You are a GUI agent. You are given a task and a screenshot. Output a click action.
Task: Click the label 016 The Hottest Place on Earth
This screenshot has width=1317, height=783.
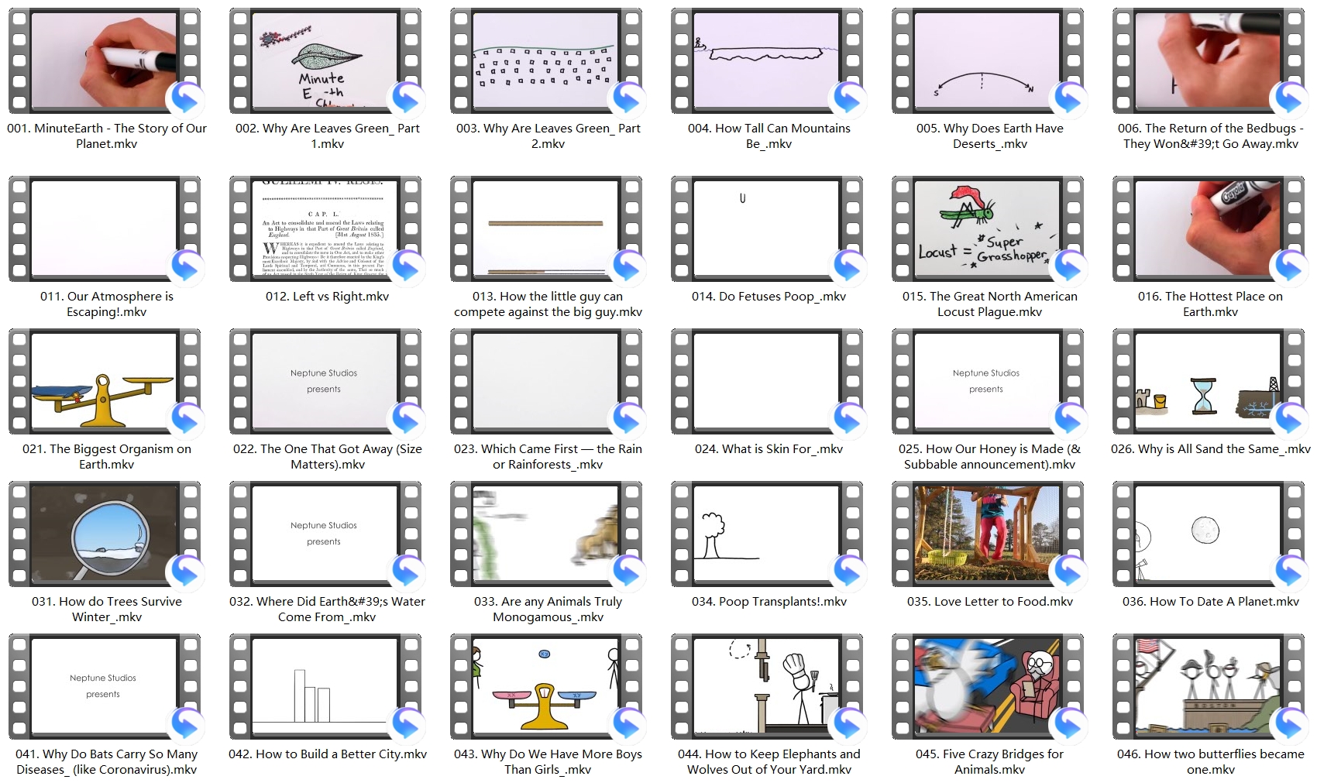pyautogui.click(x=1210, y=304)
